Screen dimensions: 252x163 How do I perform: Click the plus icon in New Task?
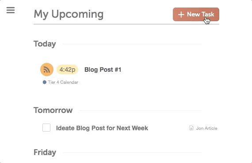[x=181, y=15]
